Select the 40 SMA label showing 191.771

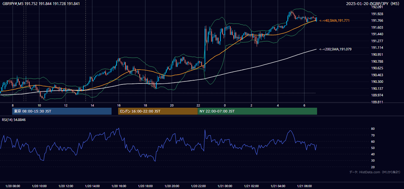[334, 20]
